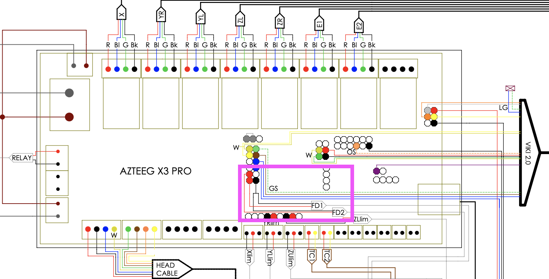
Task: Click the ZUlim endstop tag
Action: (290, 258)
